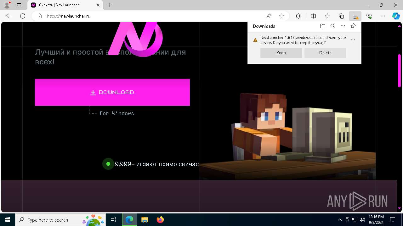Image resolution: width=403 pixels, height=226 pixels.
Task: Open the volume tray icon
Action: [362, 220]
